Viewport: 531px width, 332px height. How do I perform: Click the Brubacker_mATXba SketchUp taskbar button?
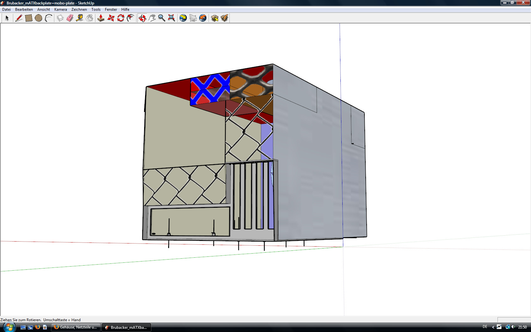126,327
